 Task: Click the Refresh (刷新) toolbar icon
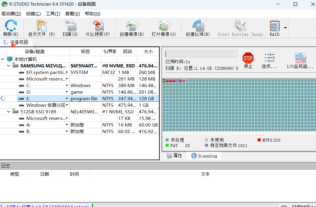pyautogui.click(x=11, y=26)
